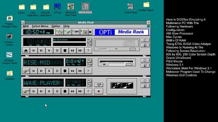Image resolution: width=218 pixels, height=122 pixels.
Task: Click the CD player power button
Action: [x=145, y=40]
